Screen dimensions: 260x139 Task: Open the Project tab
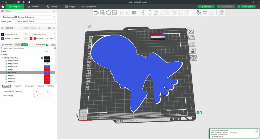[70, 7]
